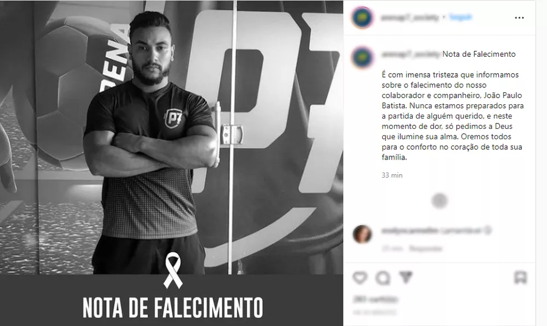Open the account username in post header
Image resolution: width=547 pixels, height=326 pixels.
[410, 17]
